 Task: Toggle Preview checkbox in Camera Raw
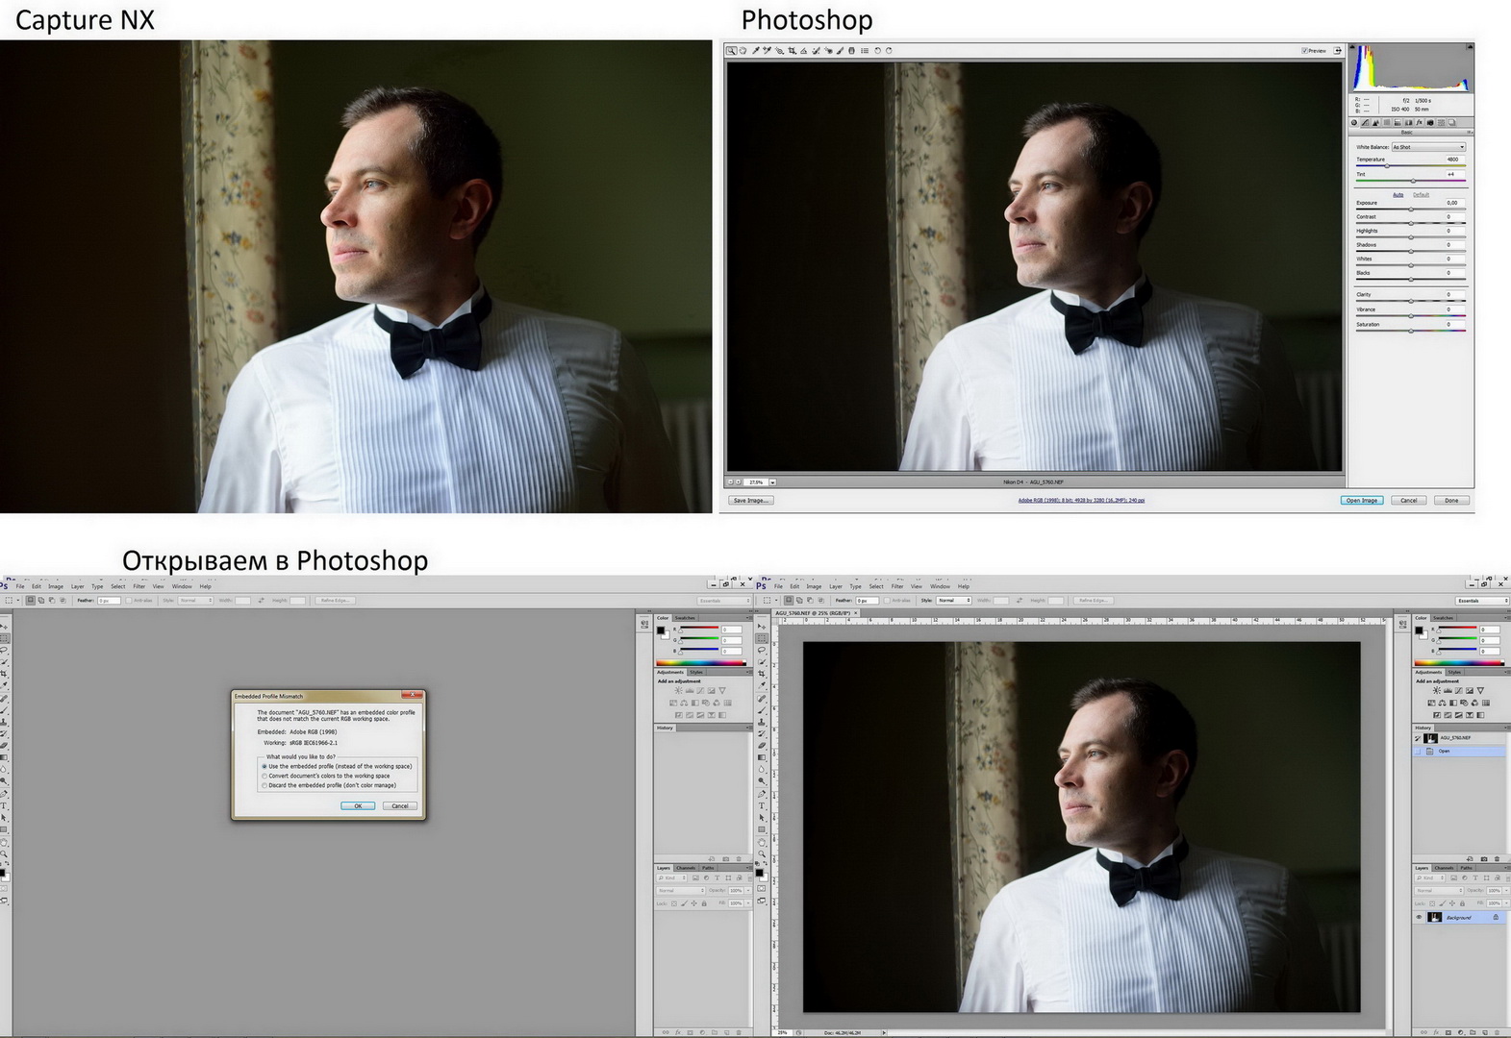click(1305, 51)
